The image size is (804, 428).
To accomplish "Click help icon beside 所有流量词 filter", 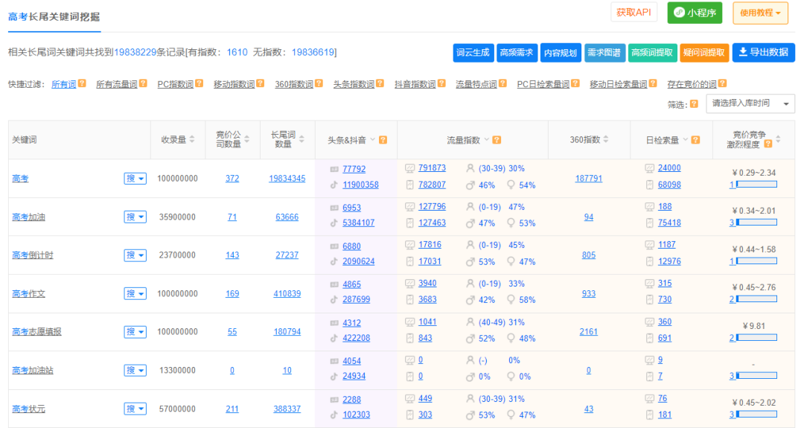I will click(143, 83).
